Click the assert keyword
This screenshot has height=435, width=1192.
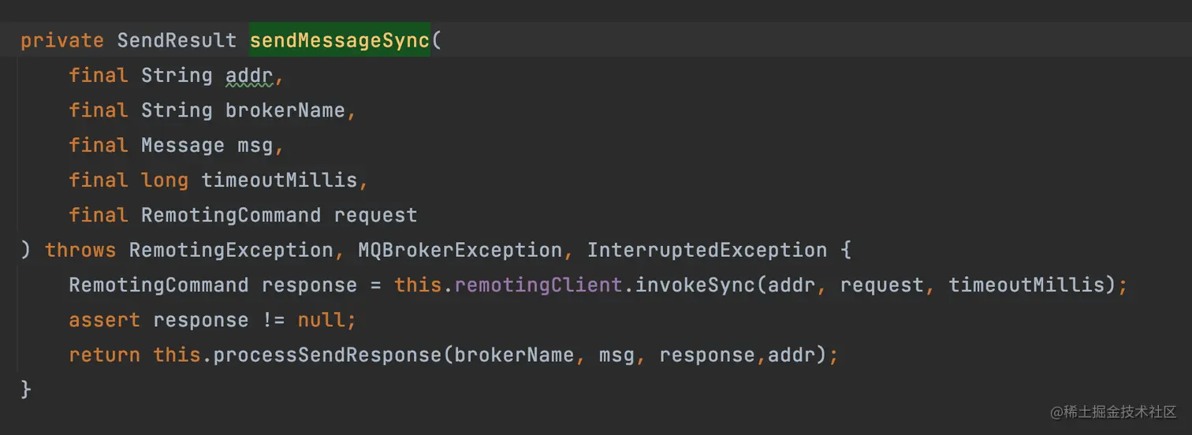click(105, 320)
